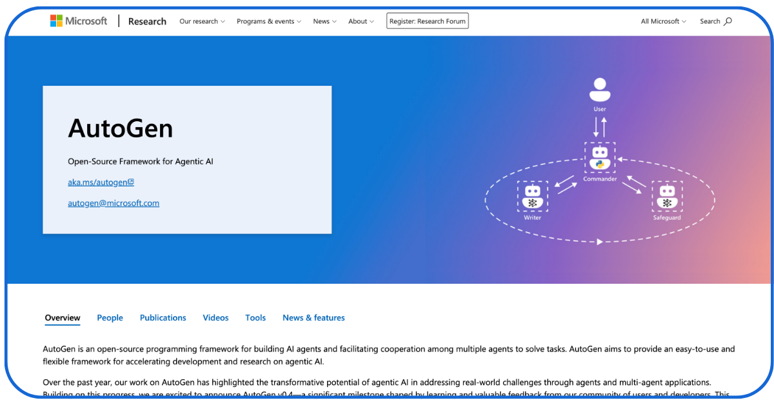Expand the Programs & events menu

click(x=269, y=21)
